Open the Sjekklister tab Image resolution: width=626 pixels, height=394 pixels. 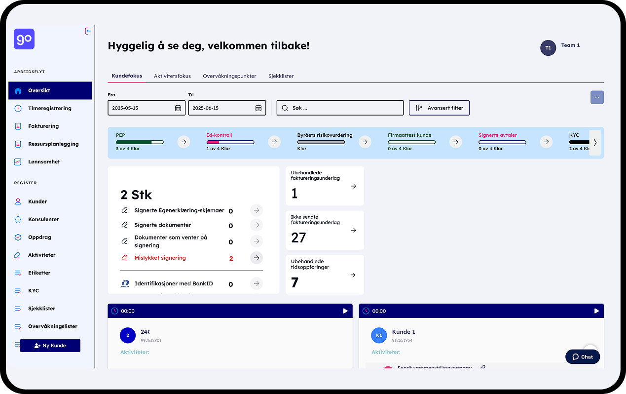pyautogui.click(x=281, y=76)
